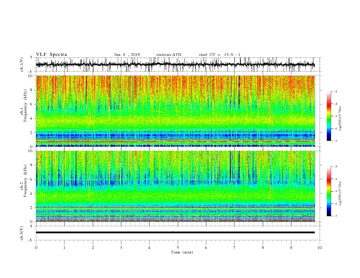
Task: Click the 'Jun. 6 , 2018' date label
Action: pos(127,55)
